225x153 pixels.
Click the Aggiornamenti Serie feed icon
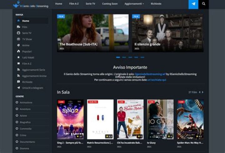tap(18, 70)
